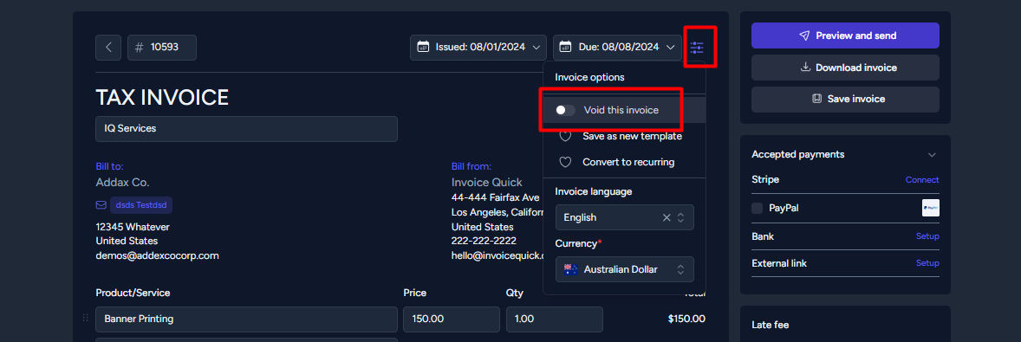Click the heart icon beside Convert to recurring
The height and width of the screenshot is (342, 1021).
pyautogui.click(x=566, y=162)
